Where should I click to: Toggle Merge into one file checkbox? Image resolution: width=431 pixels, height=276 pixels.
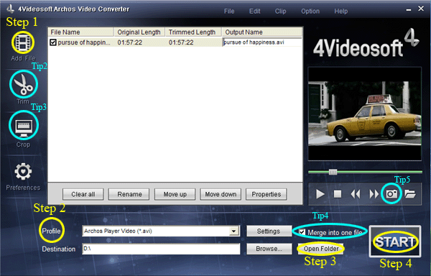point(302,232)
